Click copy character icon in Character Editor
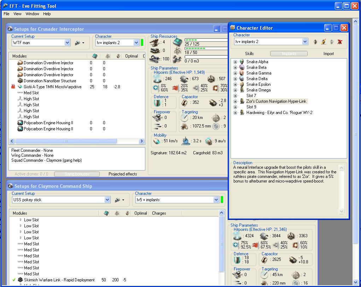Image resolution: width=361 pixels, height=287 pixels. [332, 42]
